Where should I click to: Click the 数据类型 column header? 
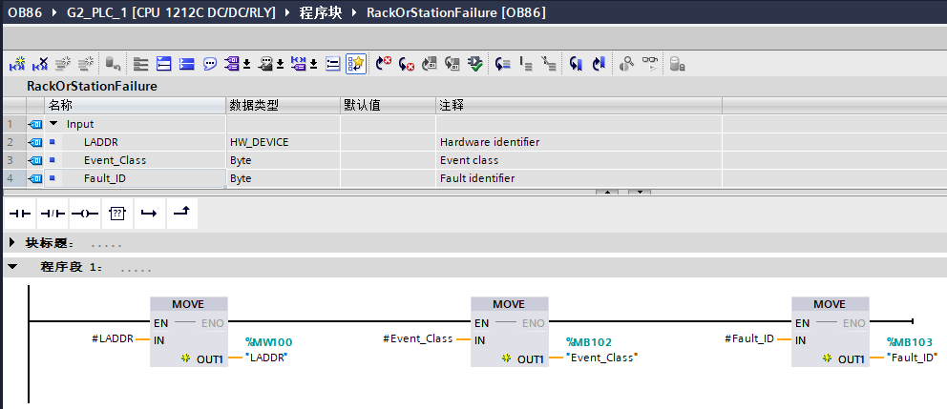pos(253,105)
